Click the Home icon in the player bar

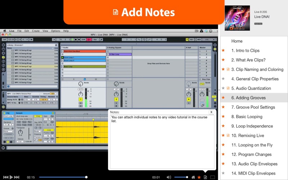tap(193, 177)
